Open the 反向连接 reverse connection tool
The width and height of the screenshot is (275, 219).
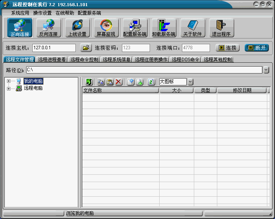48,28
